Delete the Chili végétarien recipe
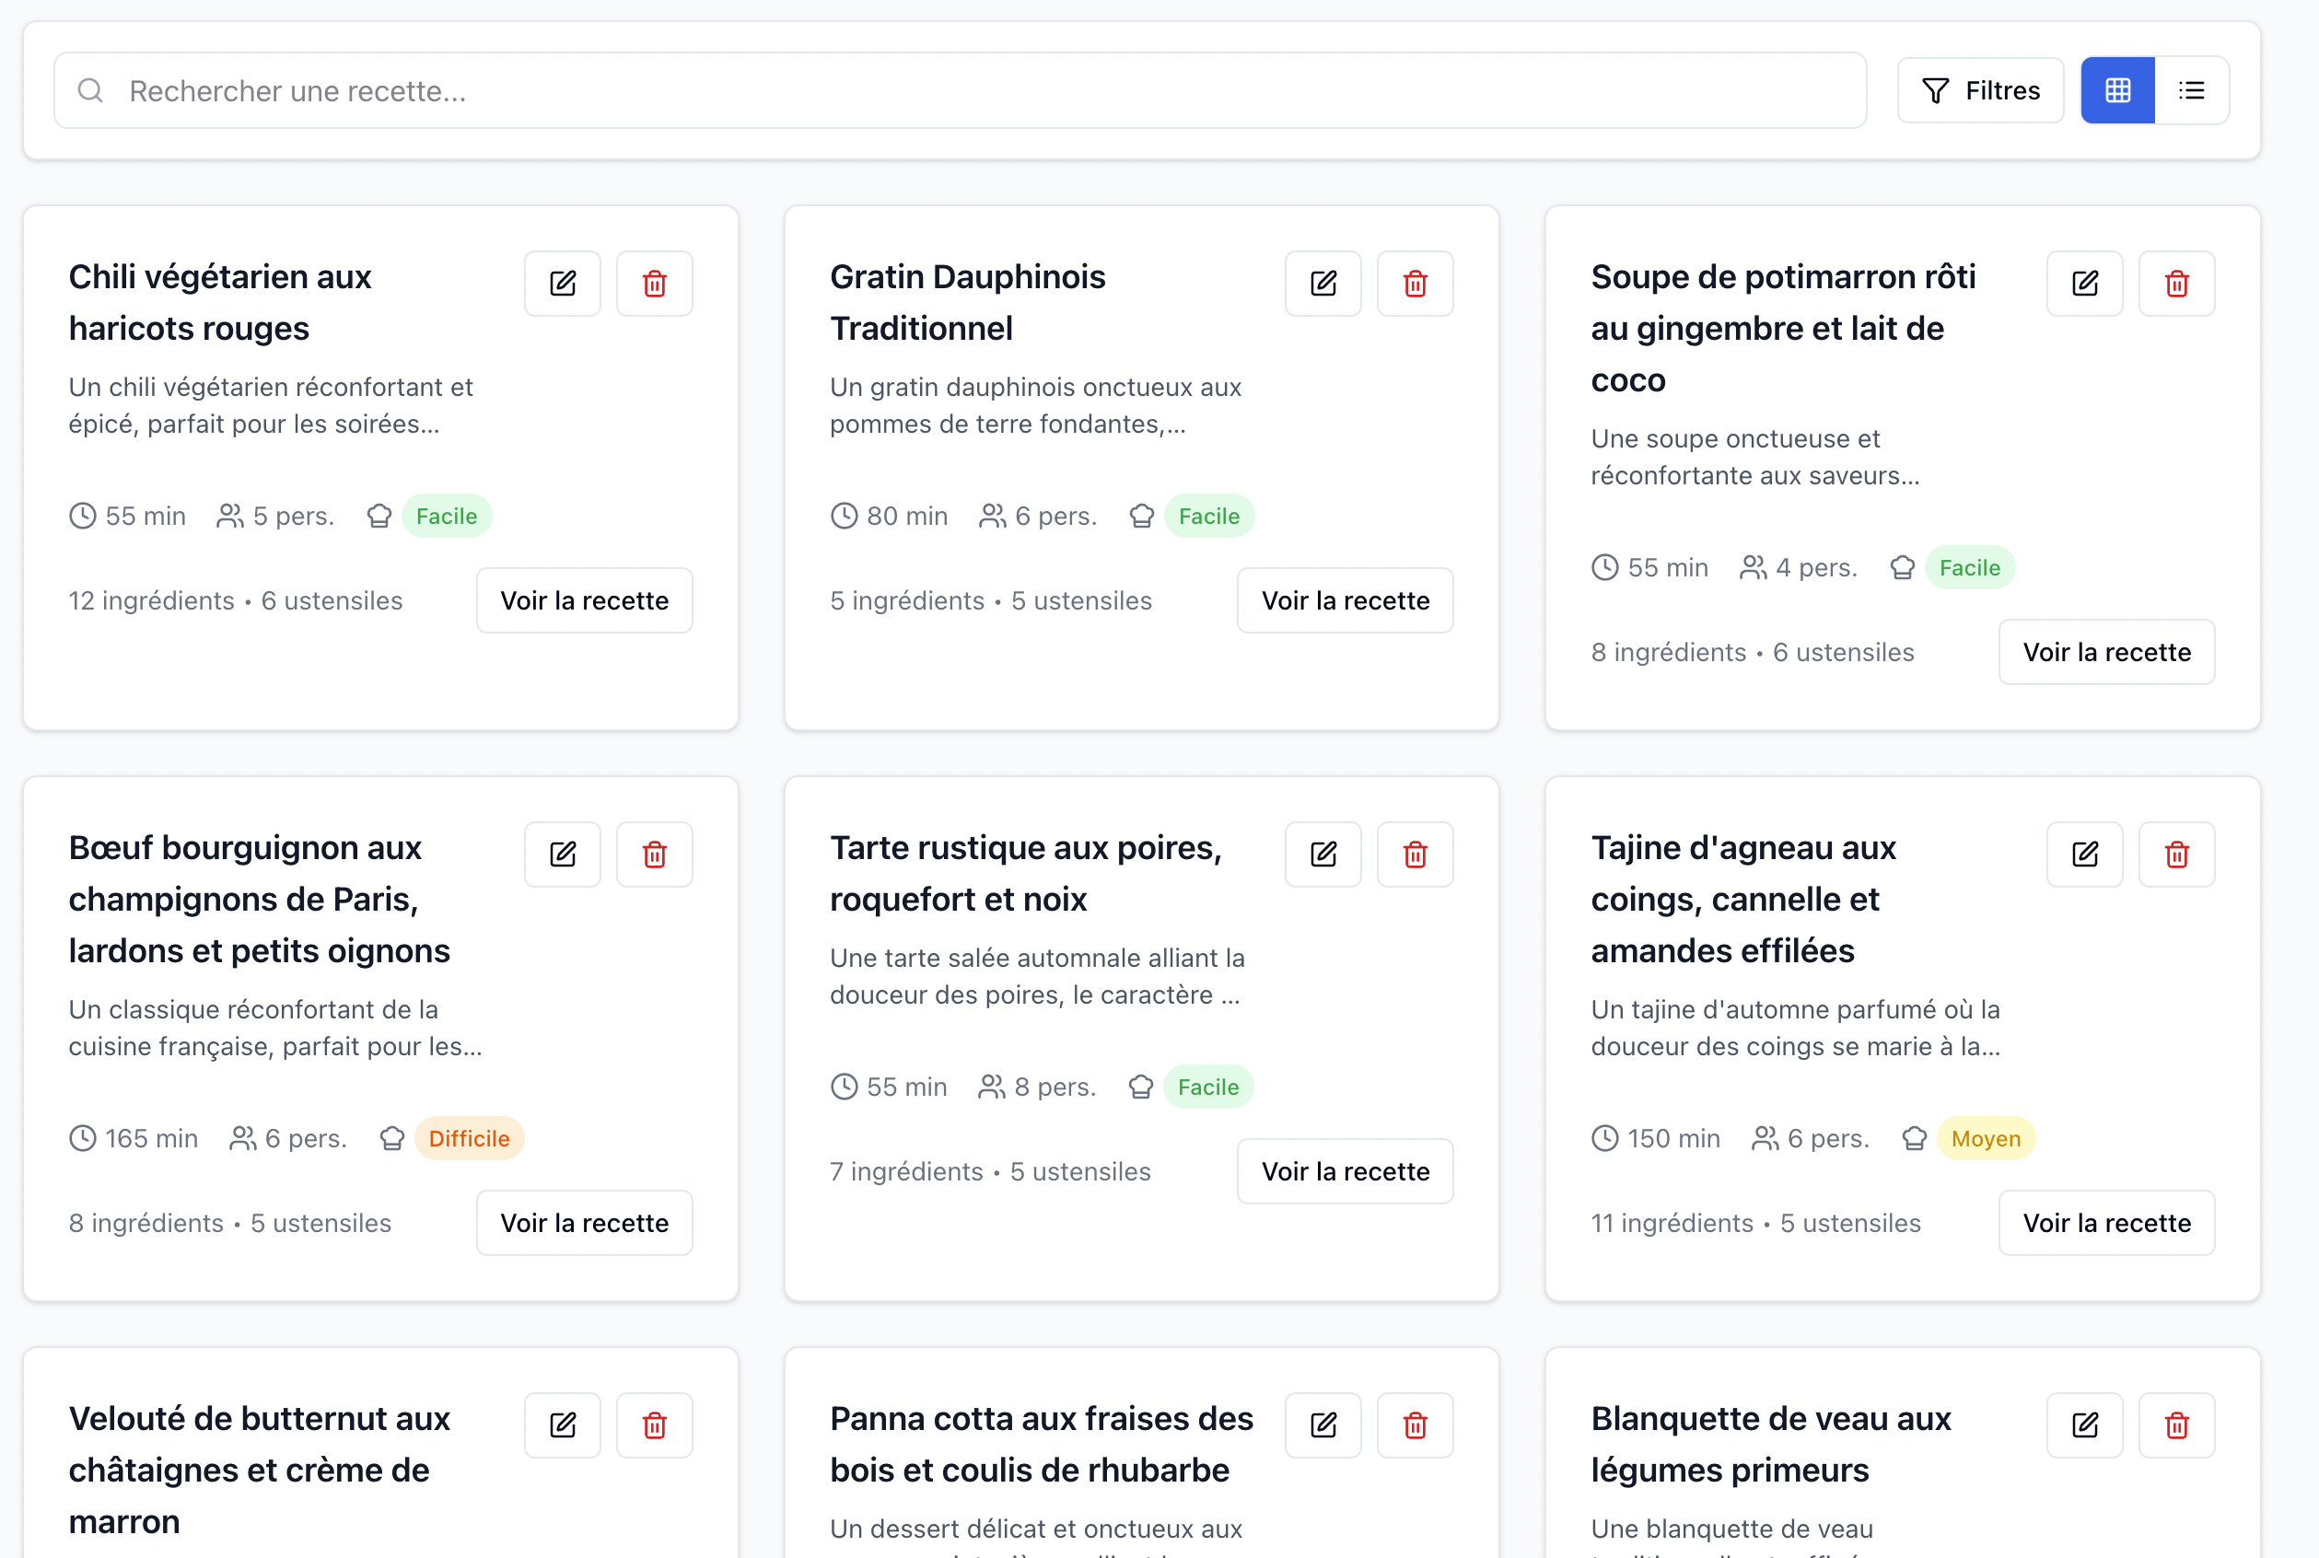2319x1558 pixels. click(654, 285)
